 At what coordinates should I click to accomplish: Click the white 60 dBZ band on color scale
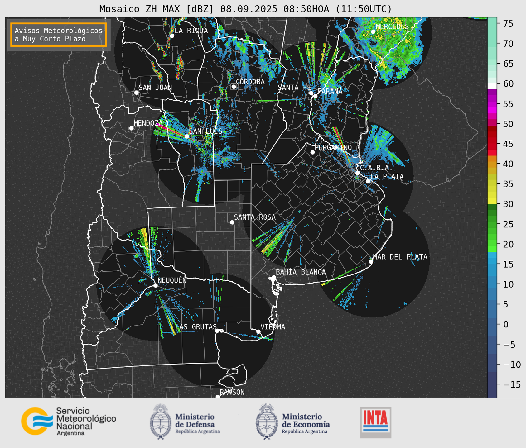tap(492, 86)
